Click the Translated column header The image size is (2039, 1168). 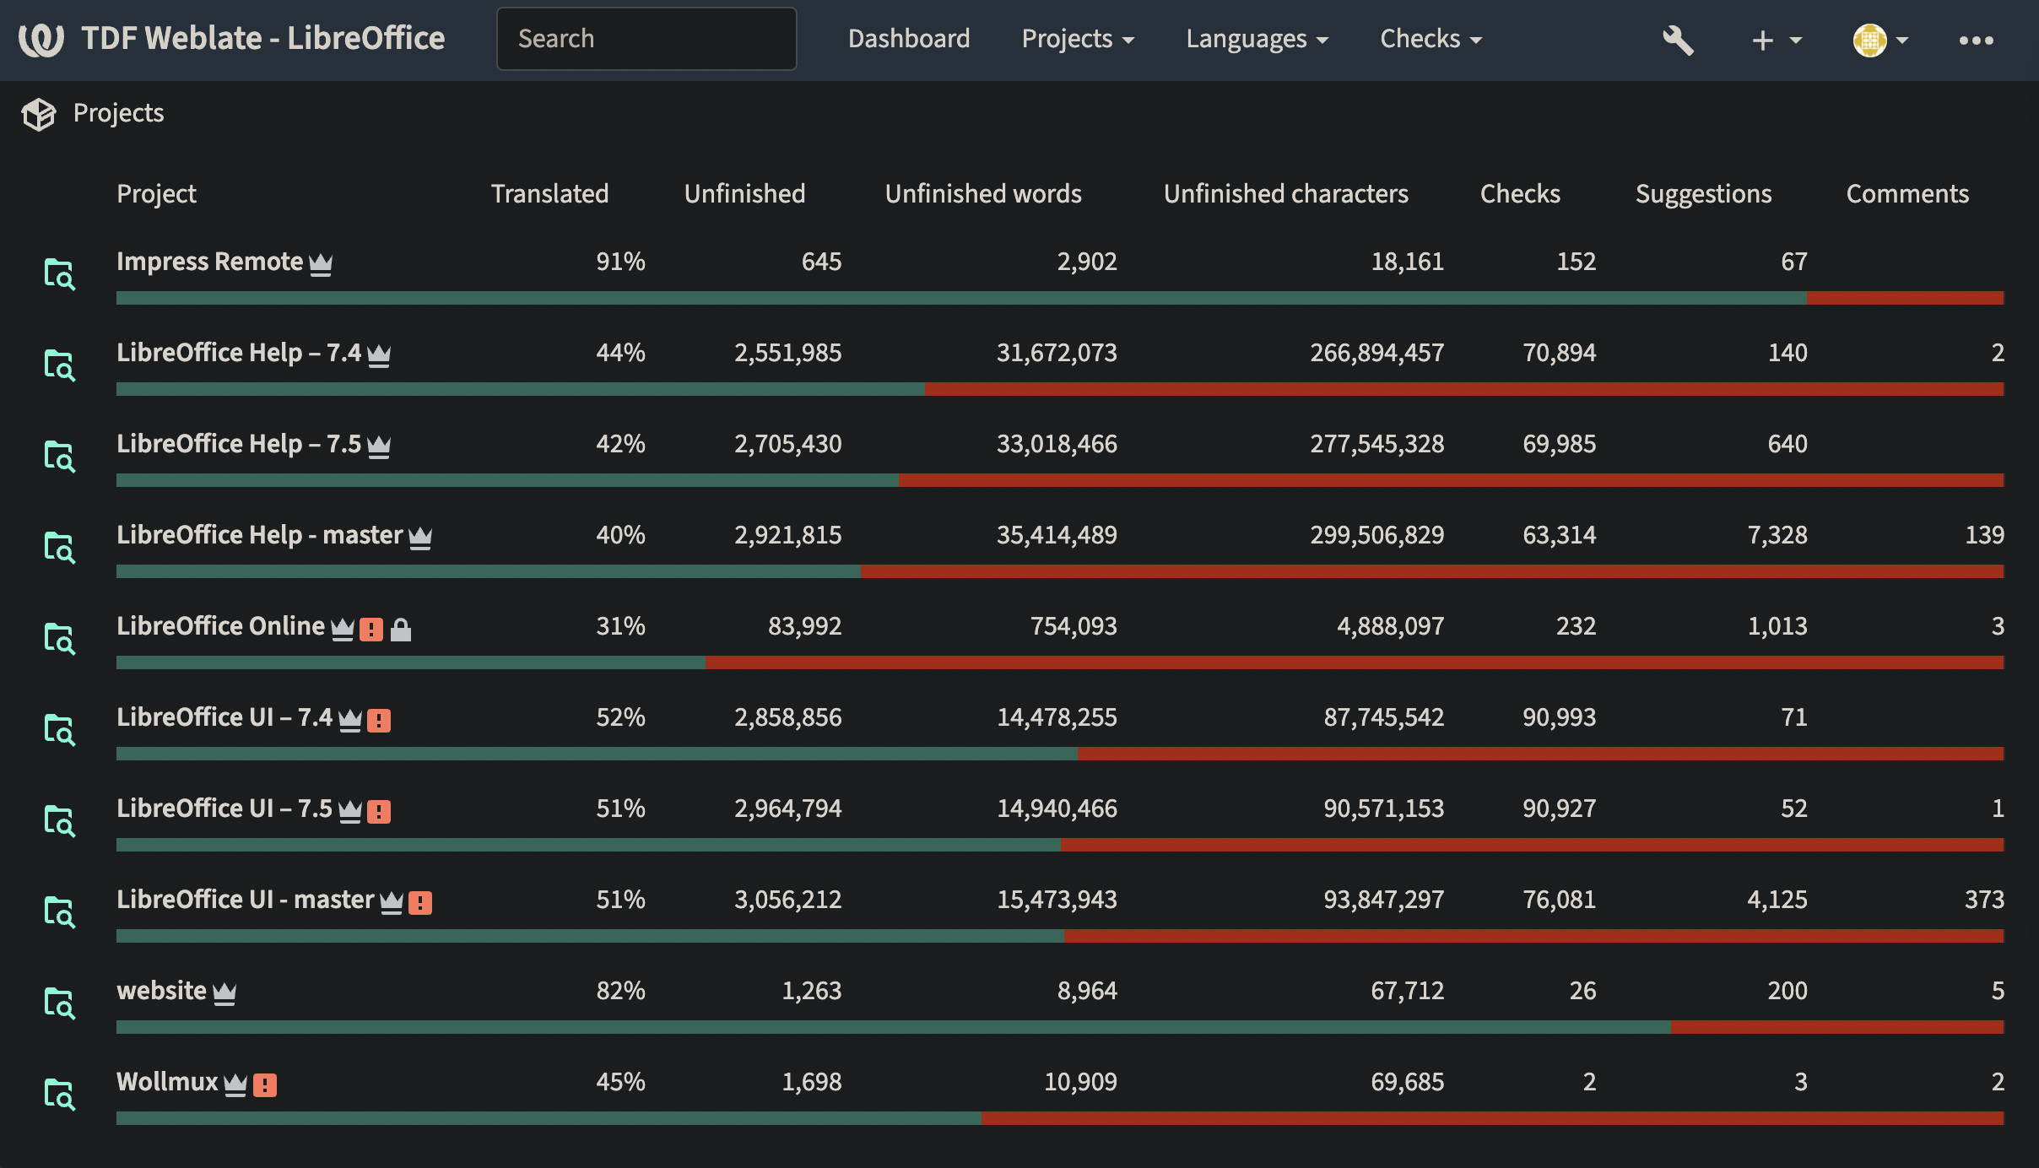(549, 194)
